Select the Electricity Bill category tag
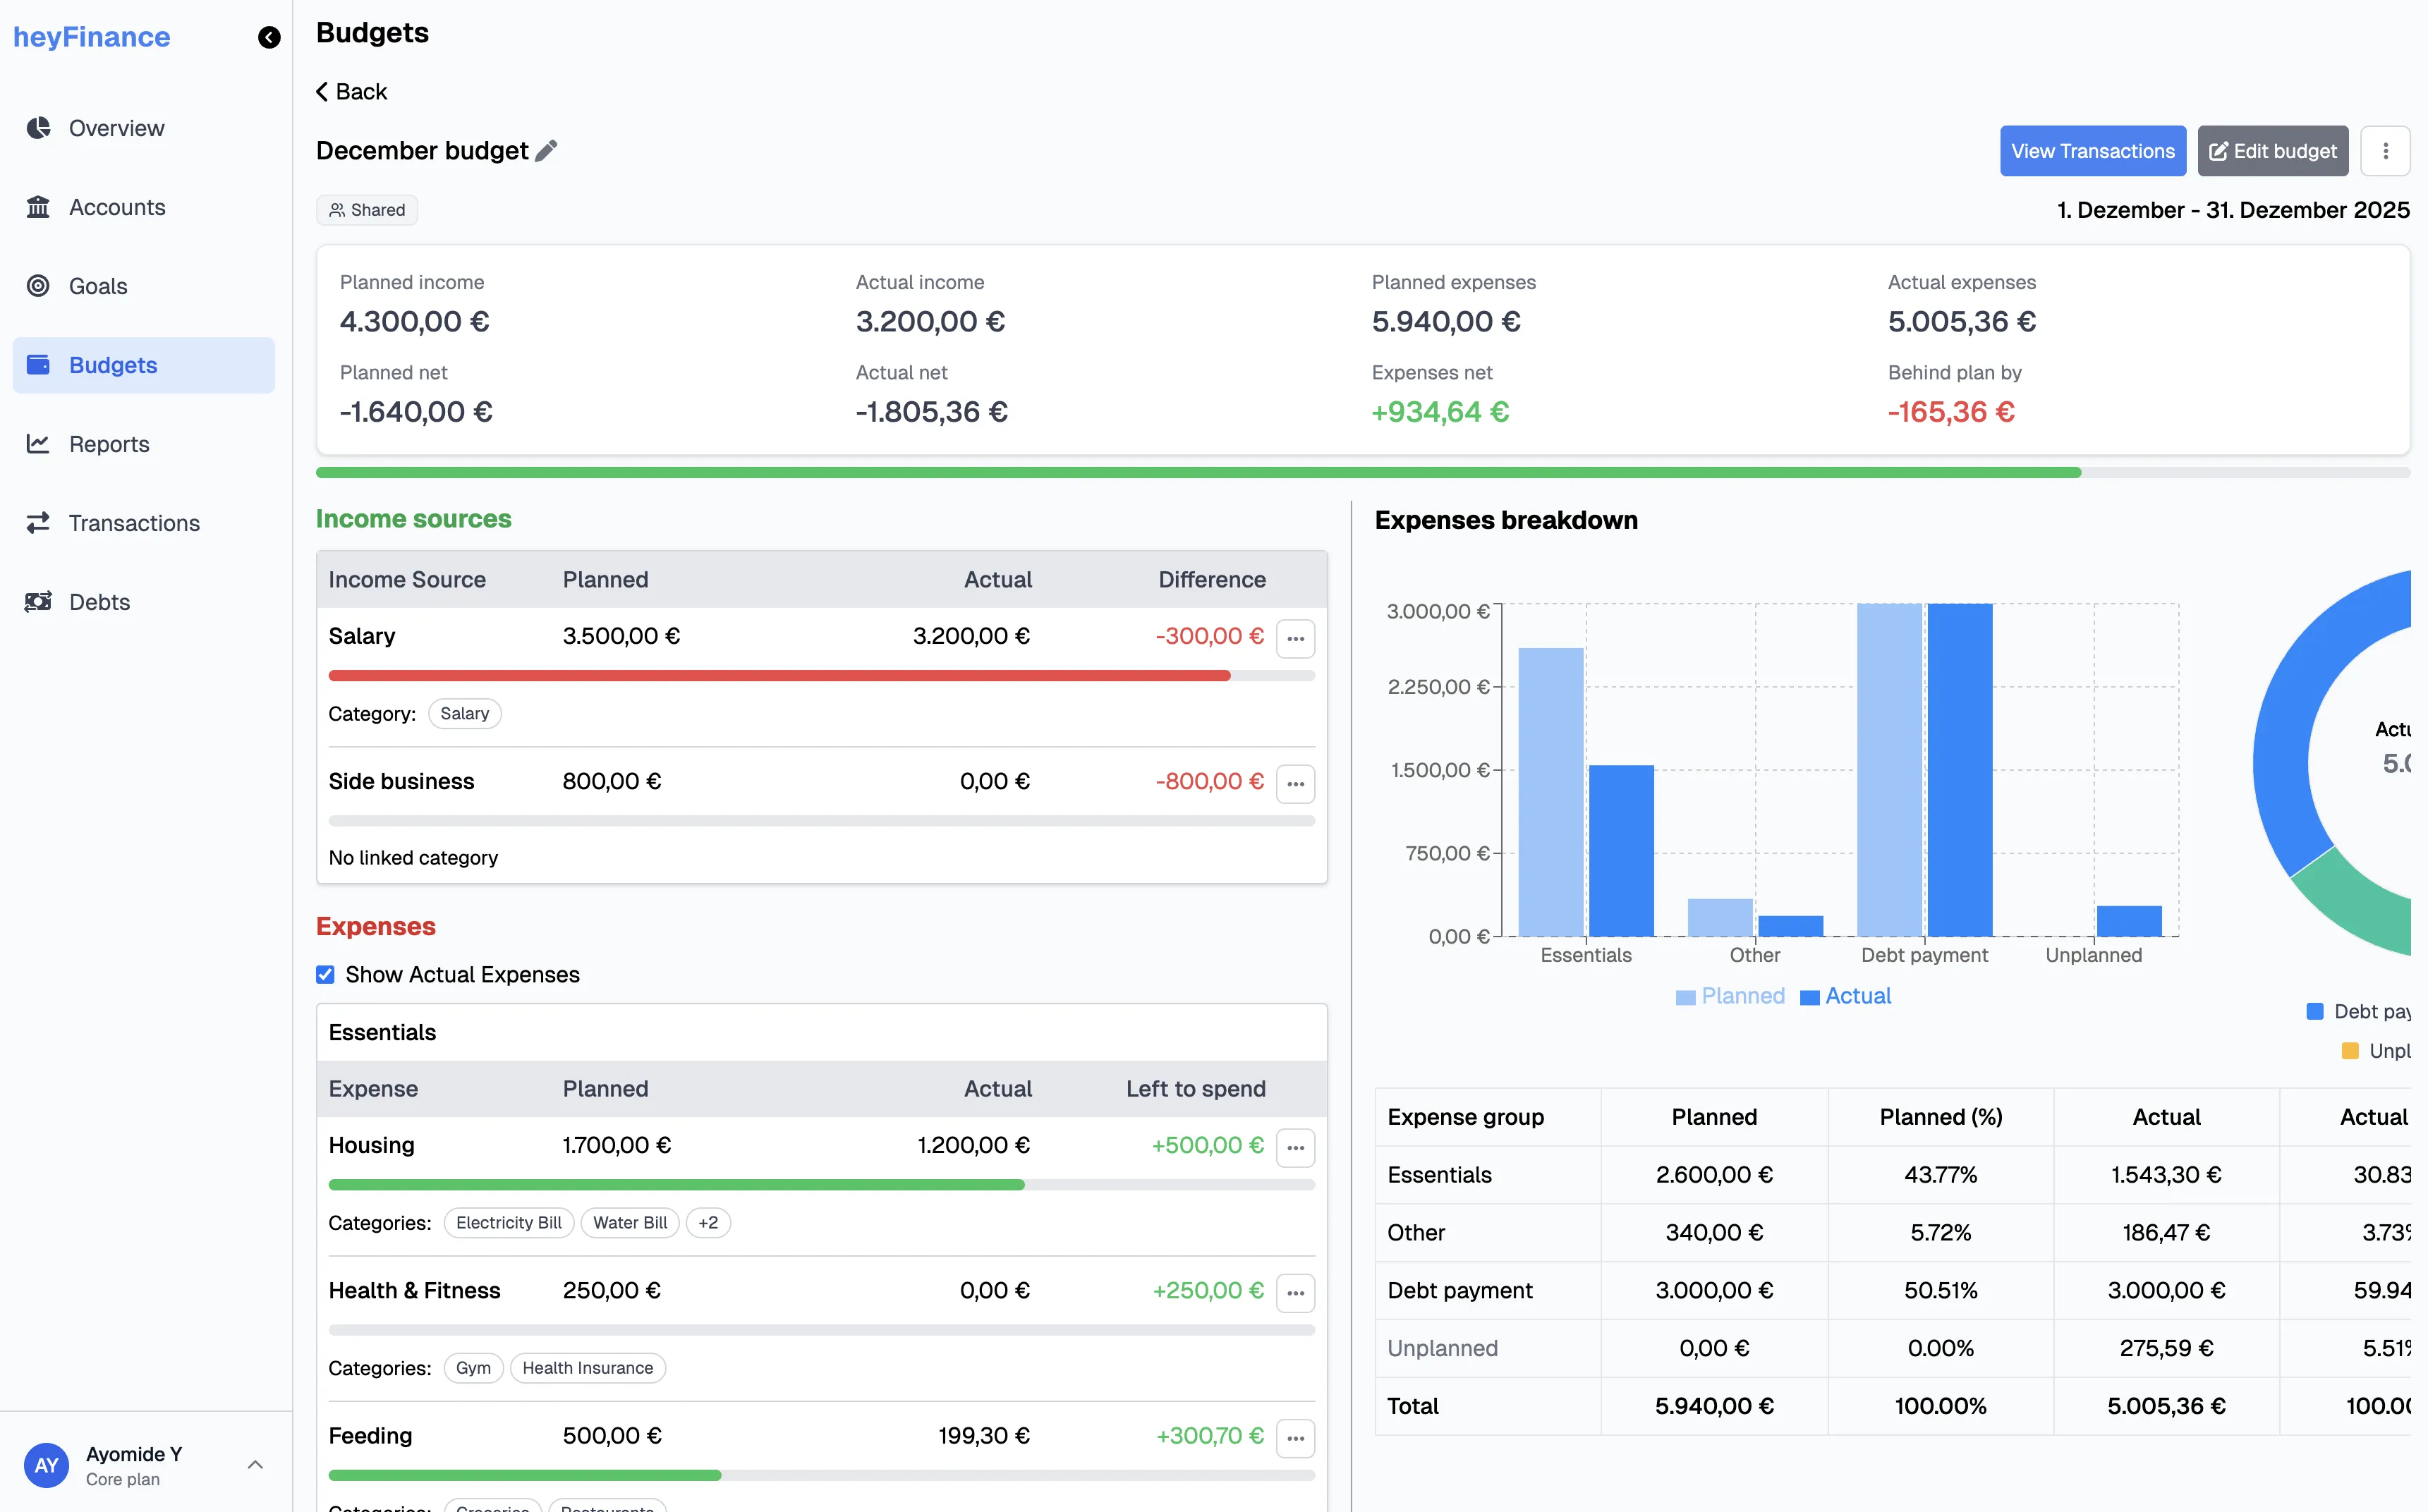 click(x=508, y=1222)
